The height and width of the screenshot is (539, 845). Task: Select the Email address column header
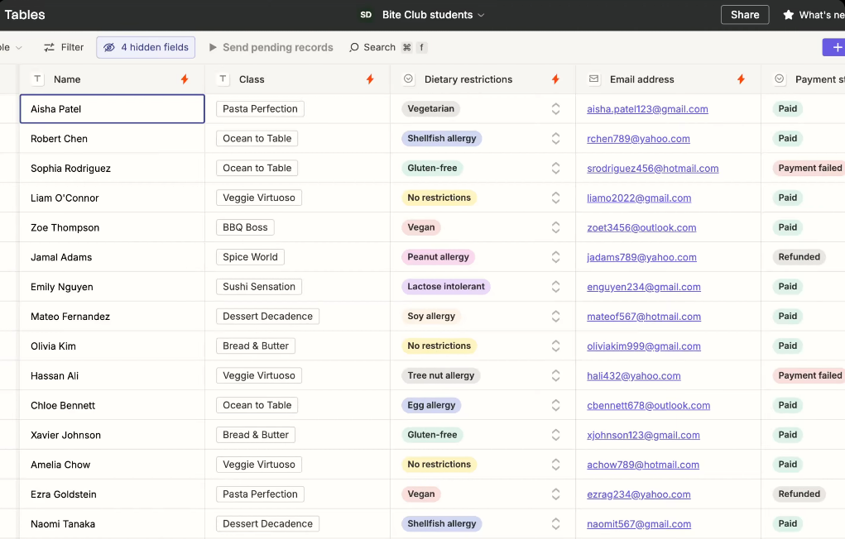point(668,79)
